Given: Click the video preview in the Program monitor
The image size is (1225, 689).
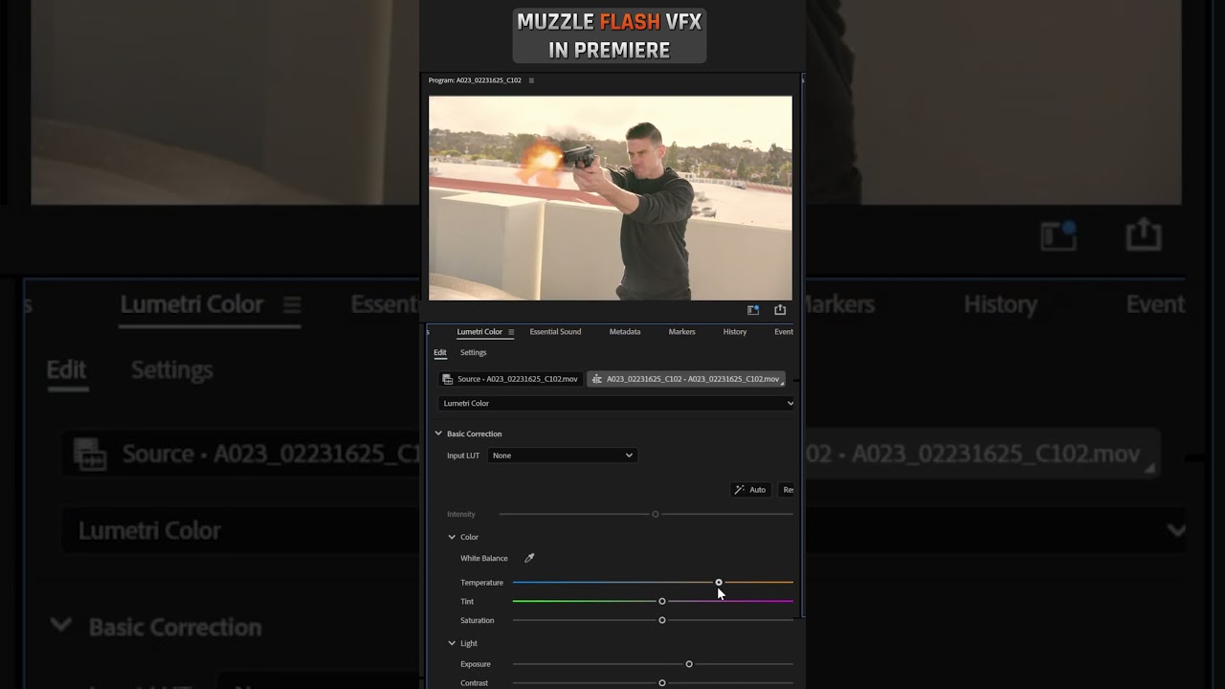Looking at the screenshot, I should tap(611, 198).
